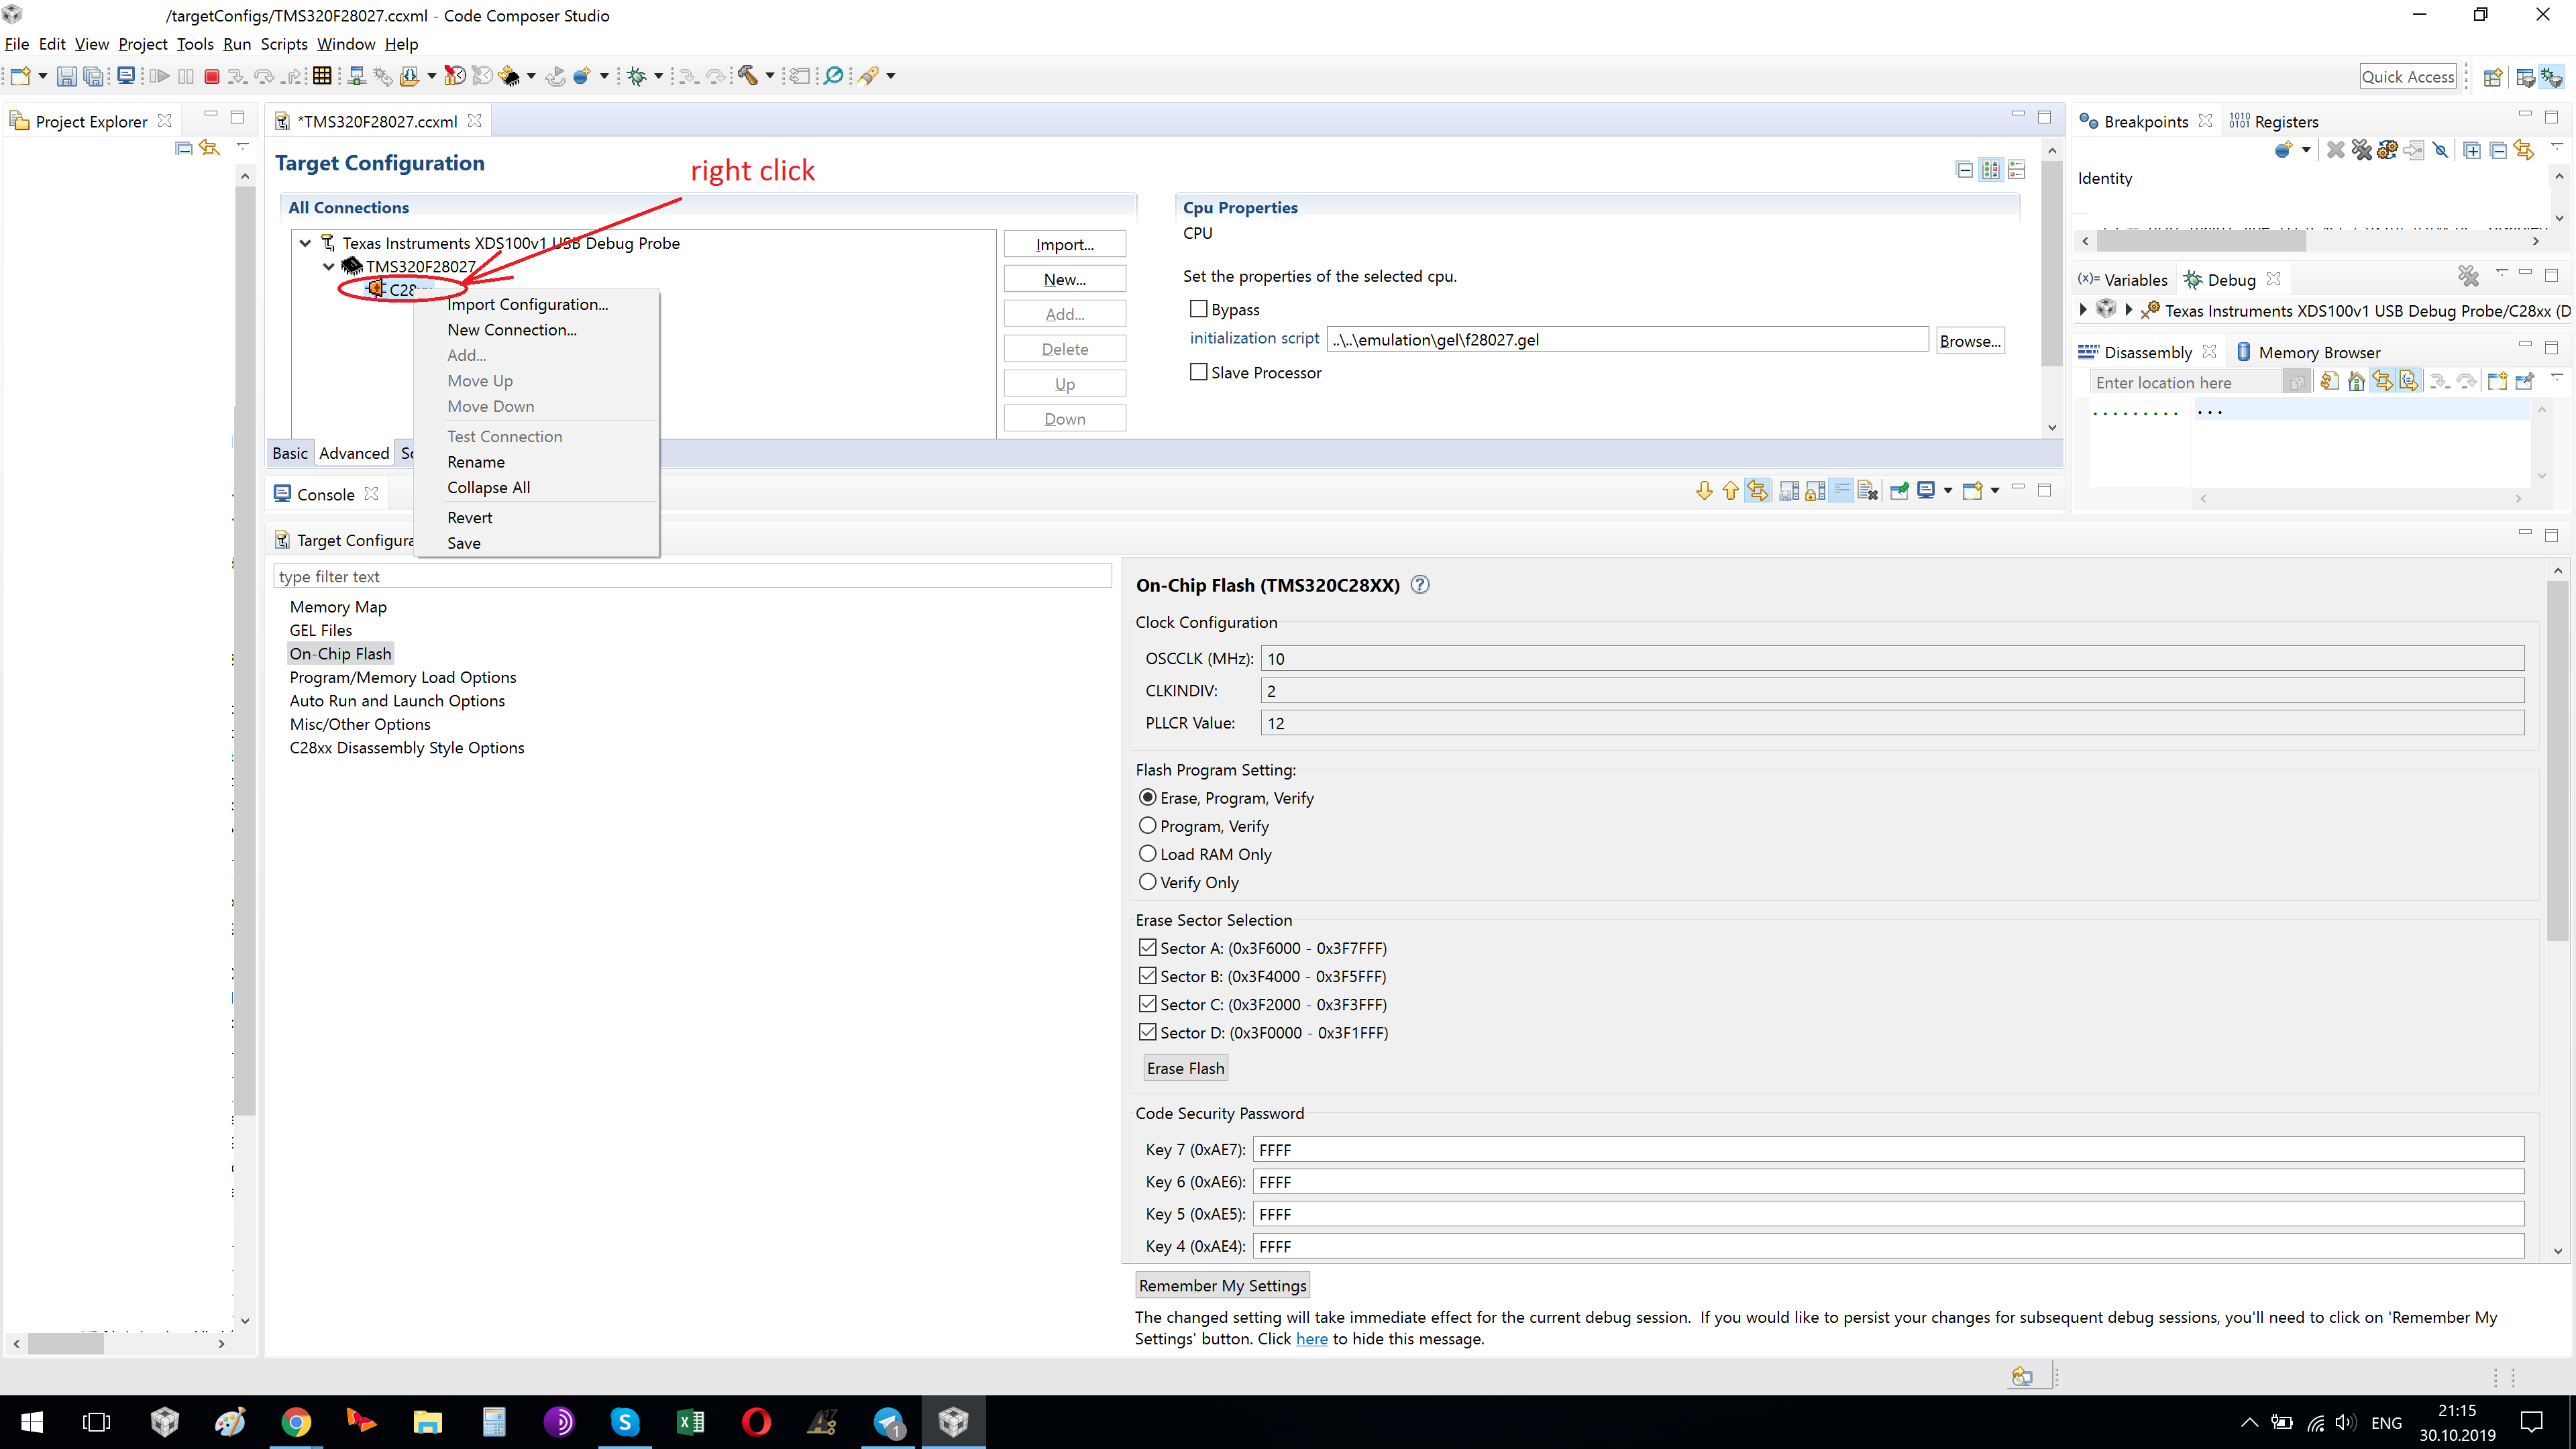Click the Disassembly home icon

tap(2356, 381)
